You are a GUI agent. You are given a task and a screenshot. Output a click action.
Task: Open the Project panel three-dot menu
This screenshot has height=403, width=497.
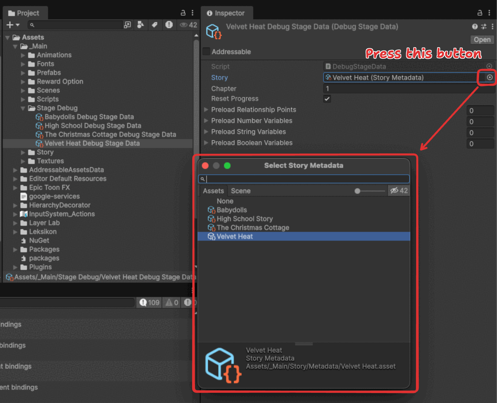[193, 13]
